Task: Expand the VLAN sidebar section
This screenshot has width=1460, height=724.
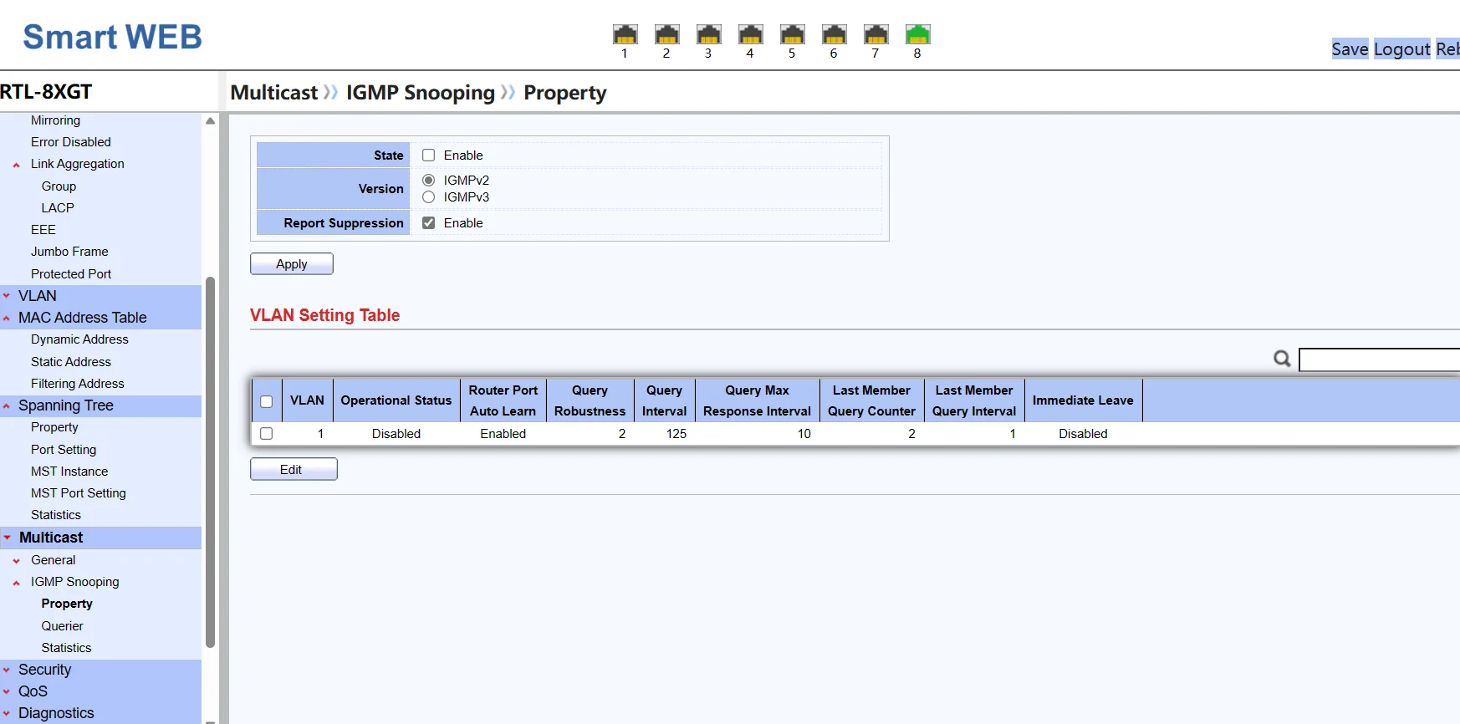Action: pyautogui.click(x=38, y=296)
